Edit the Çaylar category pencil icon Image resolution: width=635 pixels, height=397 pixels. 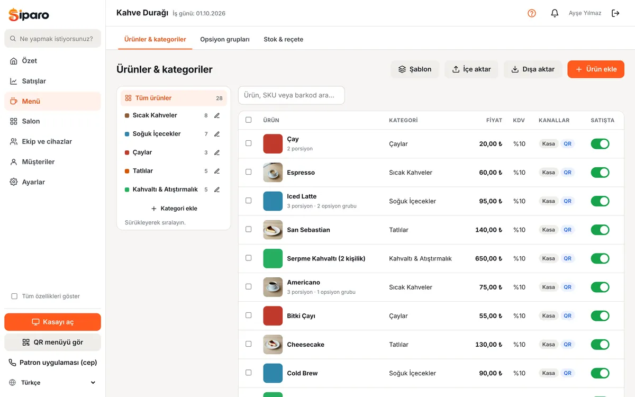click(217, 152)
